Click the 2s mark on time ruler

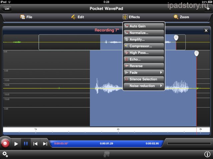(x=118, y=130)
